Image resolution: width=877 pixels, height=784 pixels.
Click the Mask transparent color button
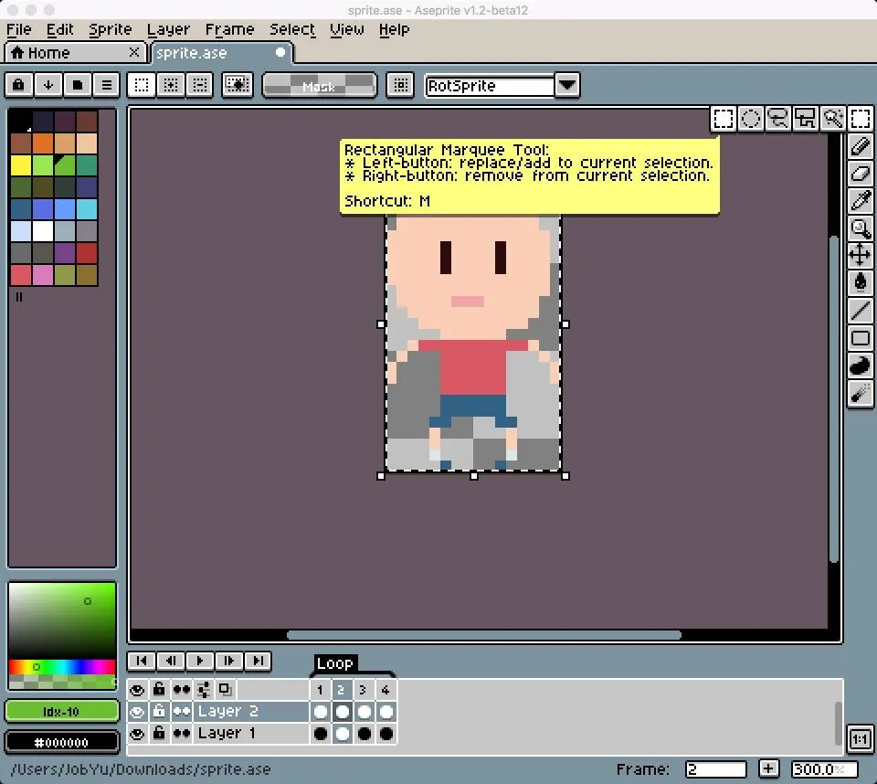320,86
